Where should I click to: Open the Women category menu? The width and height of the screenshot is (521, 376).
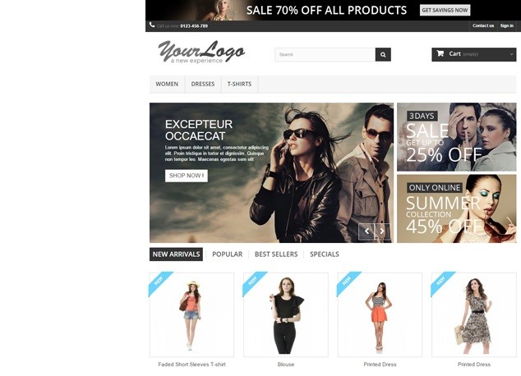click(167, 84)
